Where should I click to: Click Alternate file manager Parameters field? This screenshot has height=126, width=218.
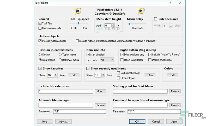[x=80, y=111]
